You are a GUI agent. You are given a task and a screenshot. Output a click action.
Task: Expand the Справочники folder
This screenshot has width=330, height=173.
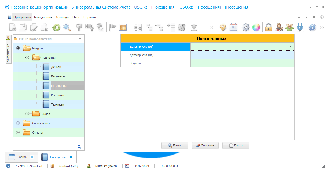coord(18,123)
